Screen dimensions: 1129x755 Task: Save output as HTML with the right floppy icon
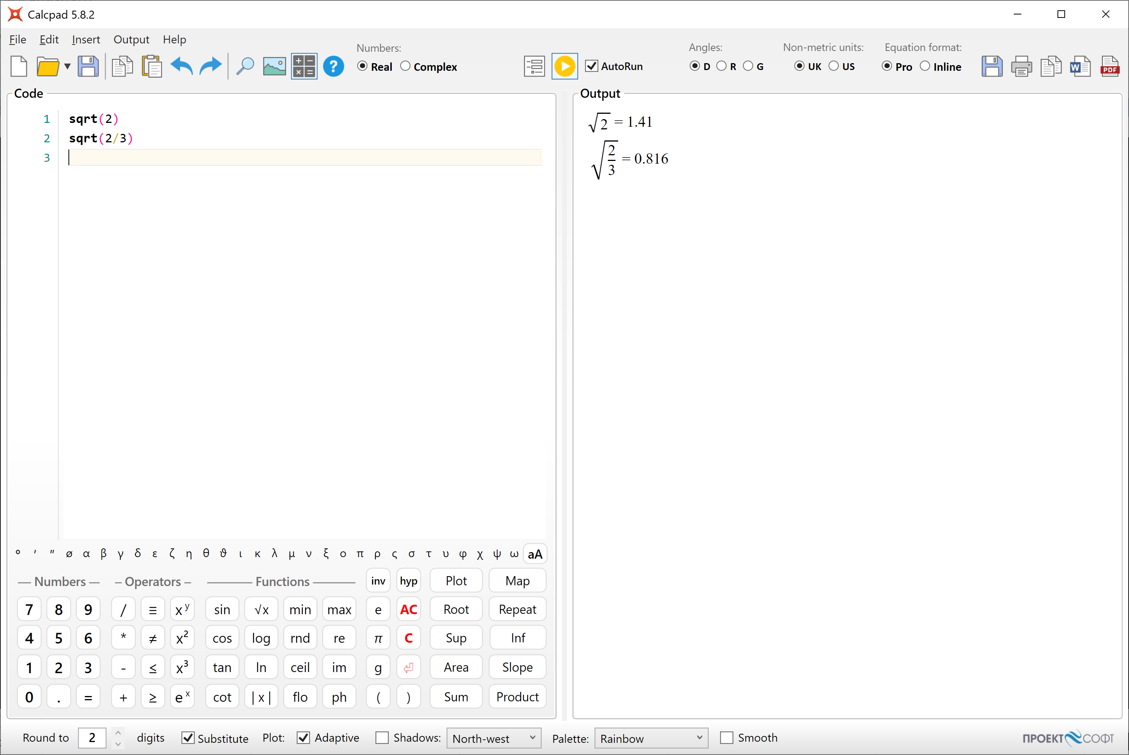tap(992, 67)
